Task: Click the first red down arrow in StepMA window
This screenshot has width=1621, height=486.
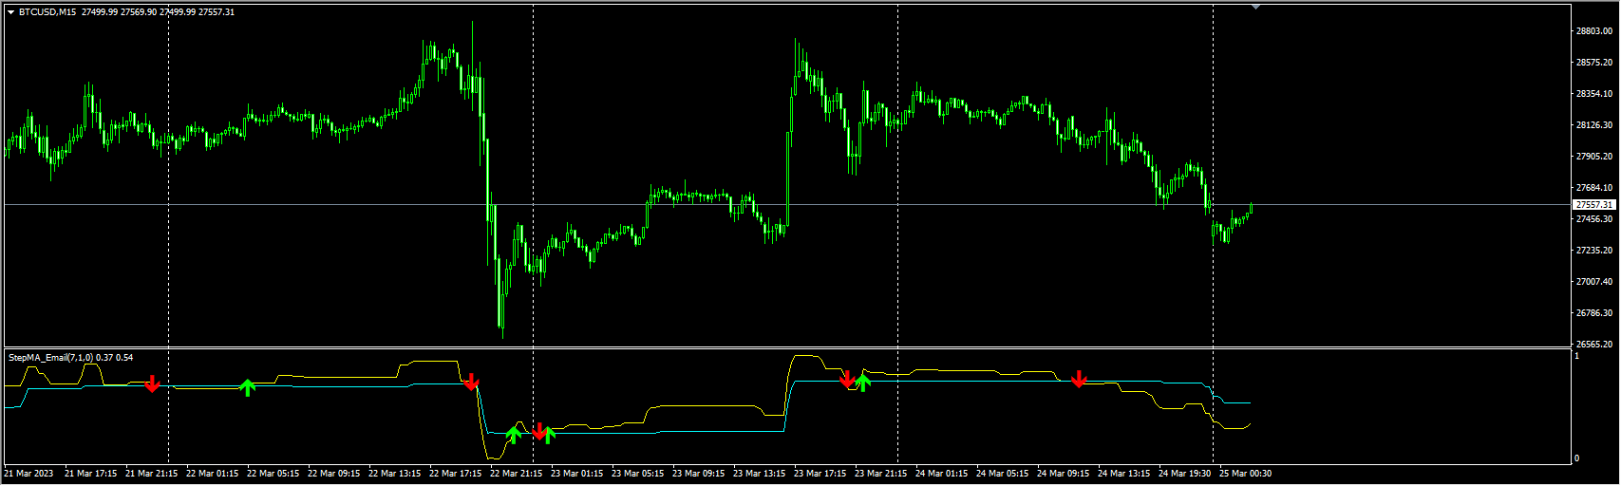Action: coord(152,383)
